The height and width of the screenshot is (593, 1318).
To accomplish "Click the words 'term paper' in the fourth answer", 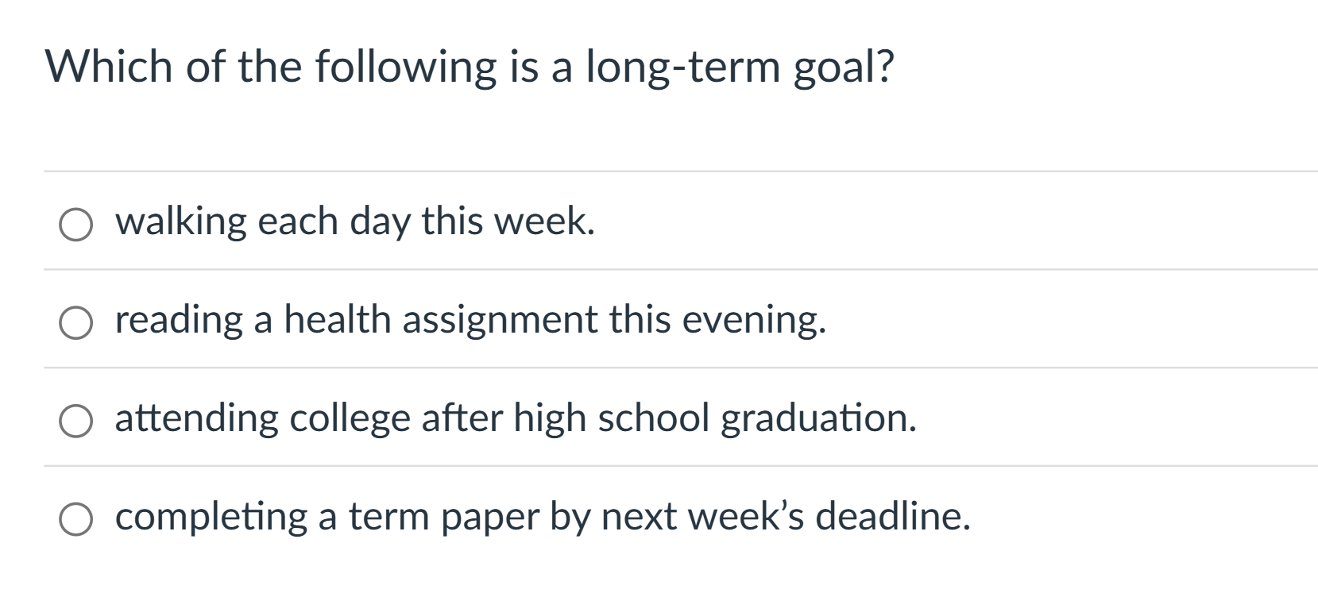I will [x=444, y=518].
